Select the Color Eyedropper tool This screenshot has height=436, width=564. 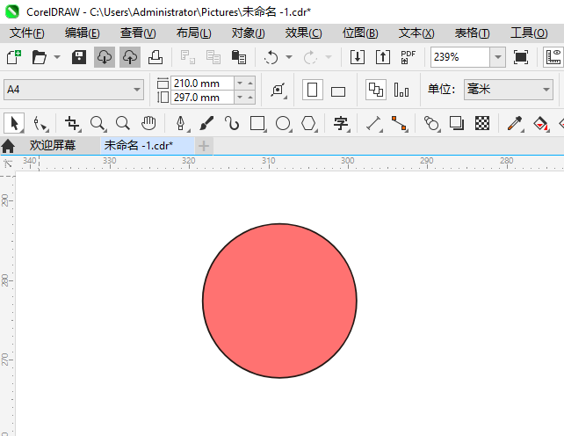[x=515, y=123]
